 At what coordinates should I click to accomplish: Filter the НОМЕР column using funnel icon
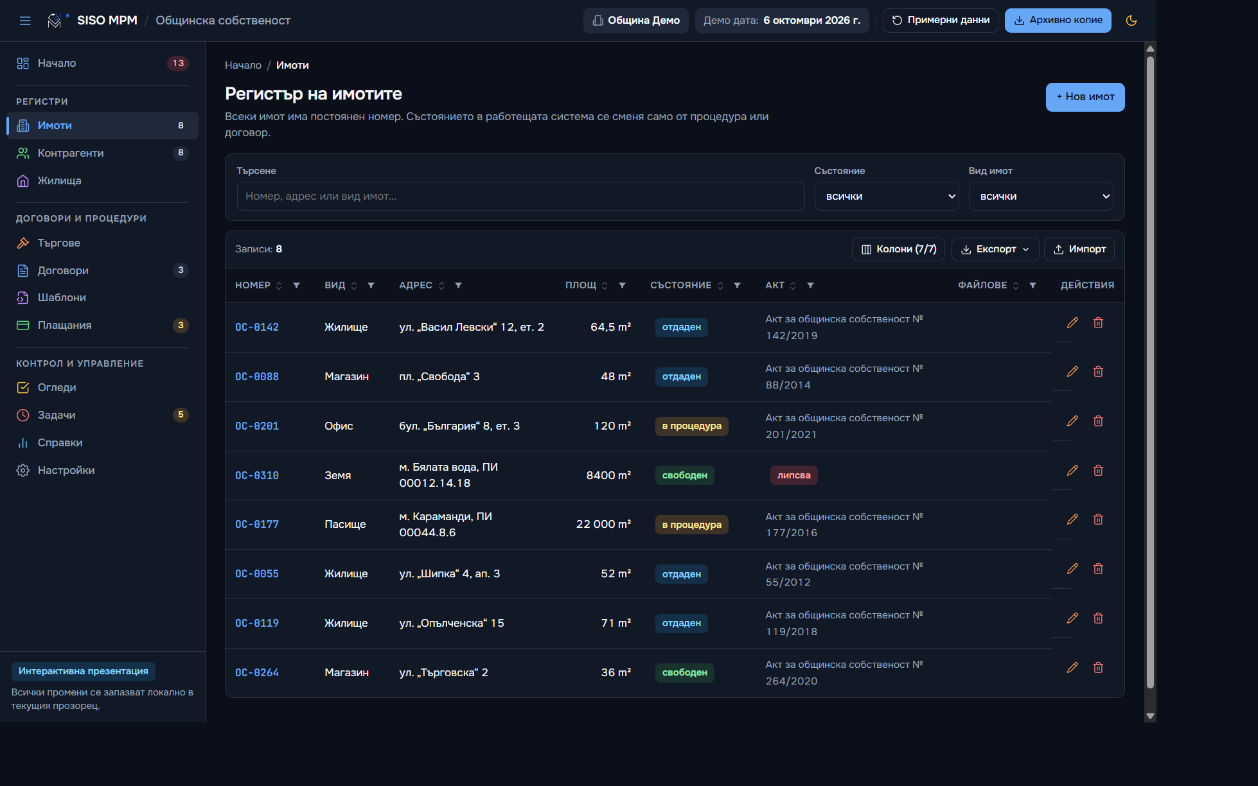click(296, 285)
